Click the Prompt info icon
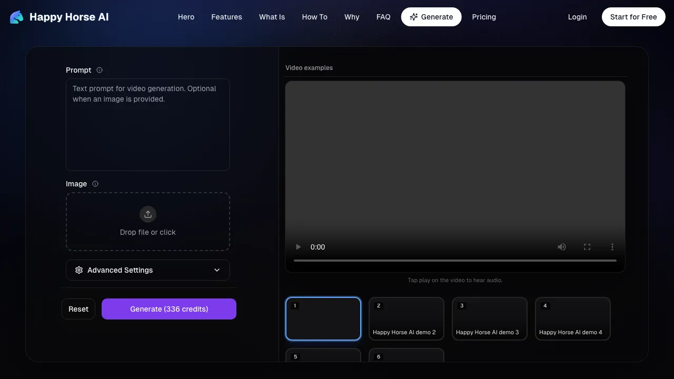 [x=100, y=70]
